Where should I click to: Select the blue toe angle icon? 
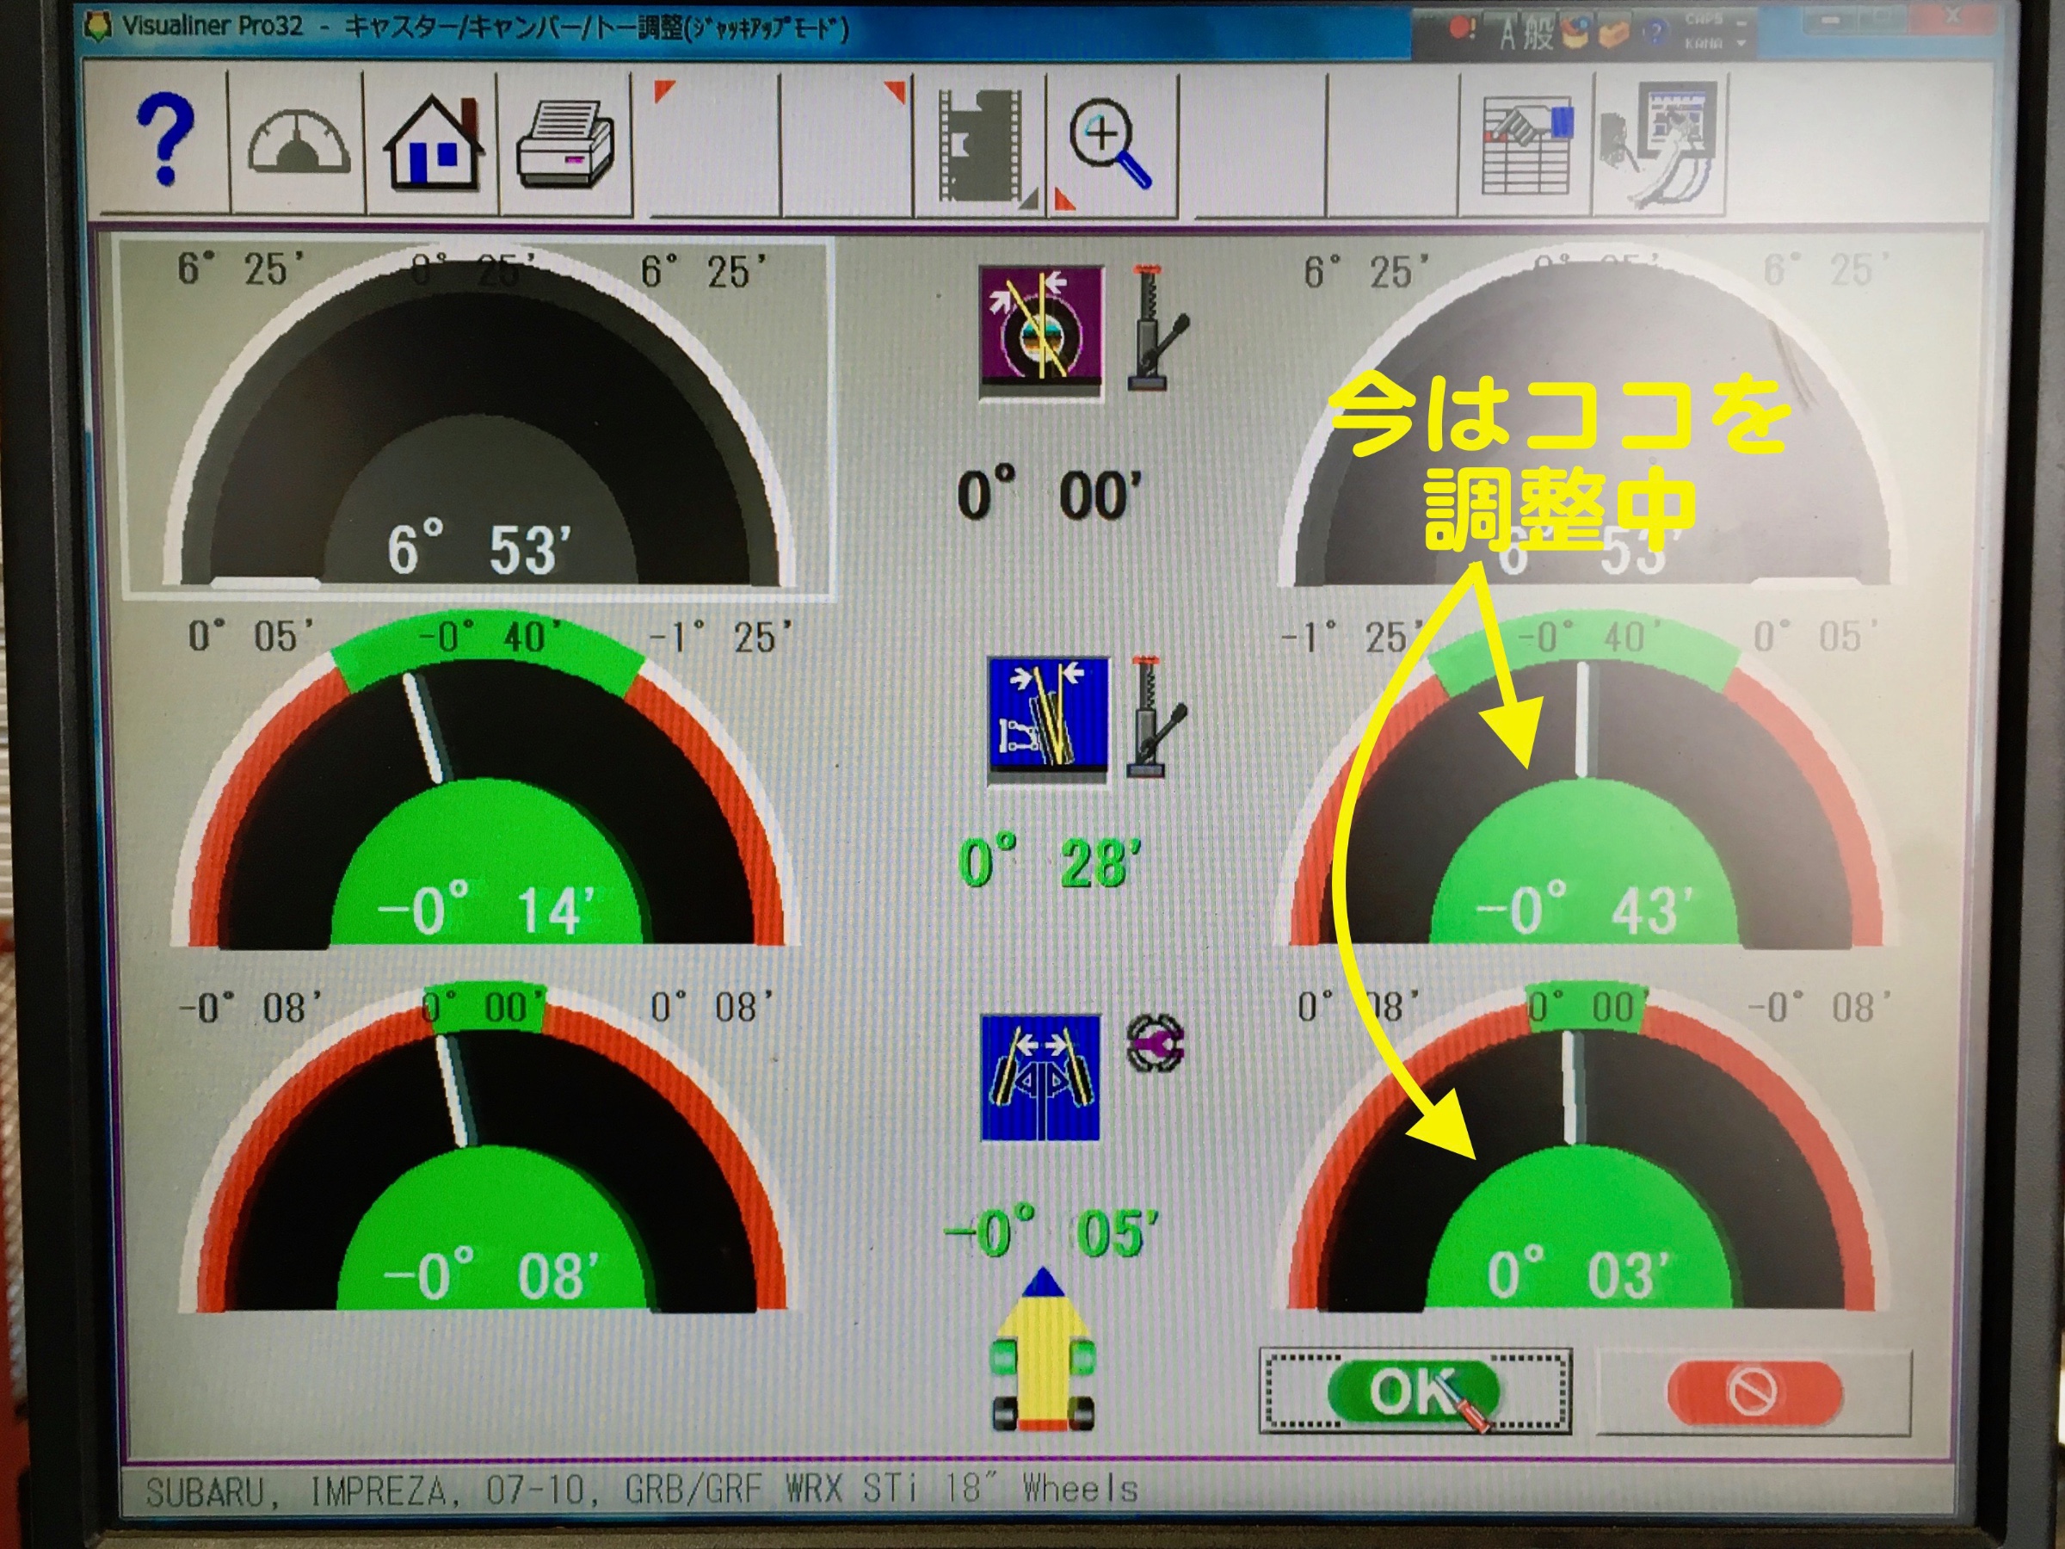click(x=1040, y=1077)
